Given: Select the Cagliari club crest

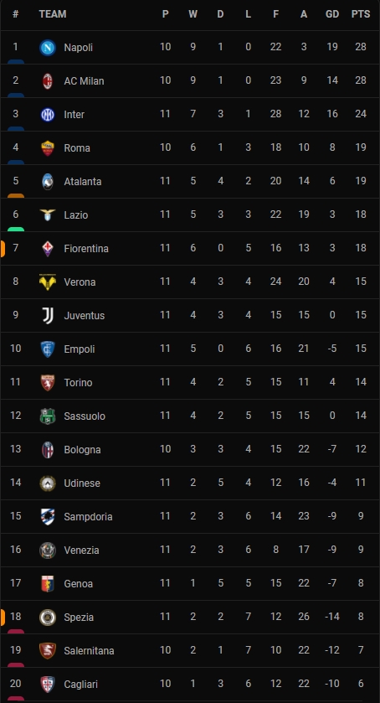Looking at the screenshot, I should (x=48, y=685).
